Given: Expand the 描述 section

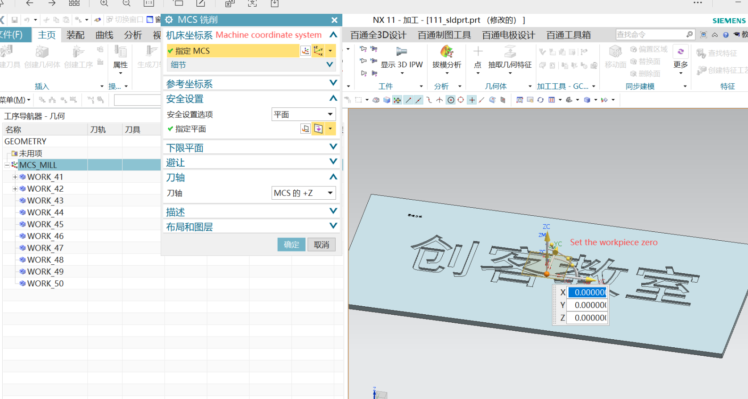Looking at the screenshot, I should (333, 211).
